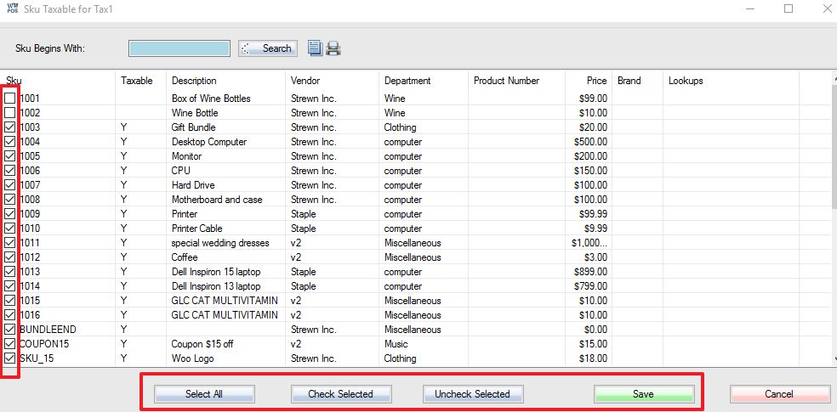837x412 pixels.
Task: Click the green Save button
Action: (x=643, y=394)
